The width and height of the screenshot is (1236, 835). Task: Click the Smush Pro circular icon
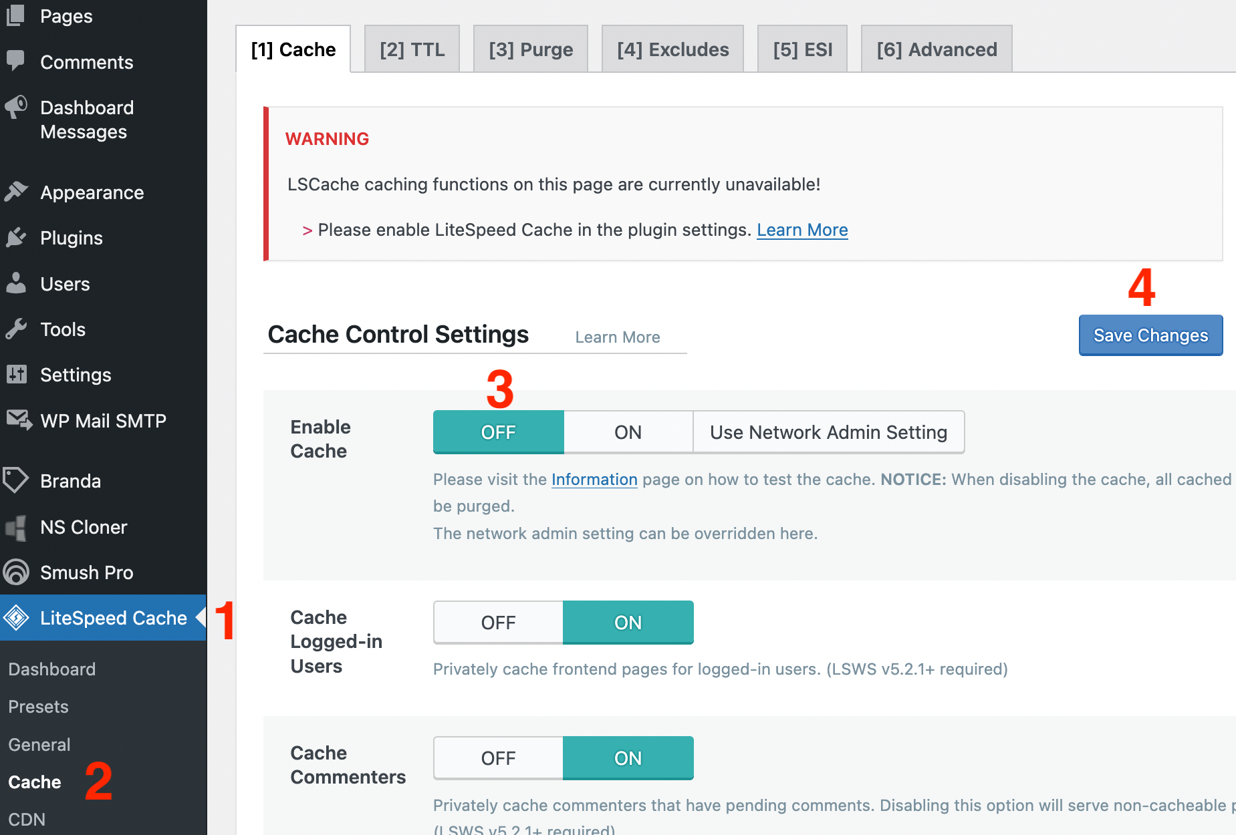pos(16,572)
